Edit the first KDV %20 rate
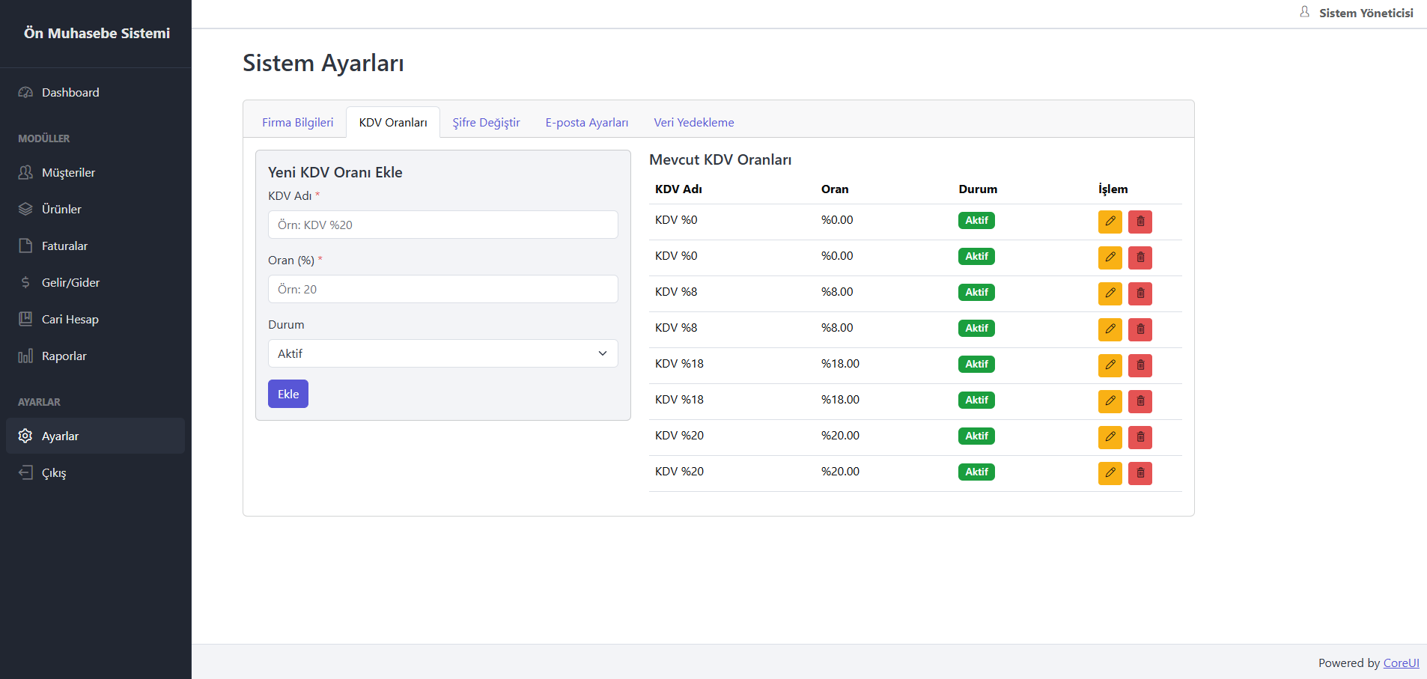Viewport: 1427px width, 679px height. point(1110,437)
